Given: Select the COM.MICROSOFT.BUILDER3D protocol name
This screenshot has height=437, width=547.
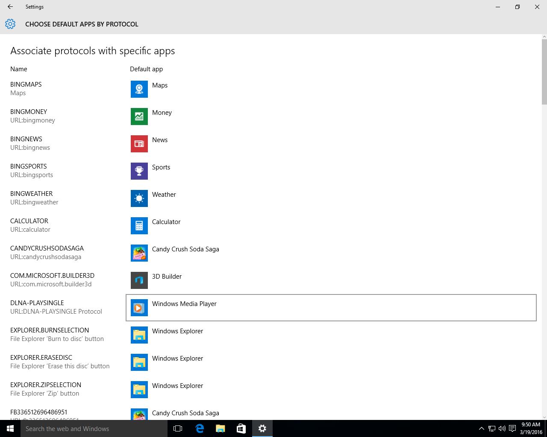Looking at the screenshot, I should 52,276.
